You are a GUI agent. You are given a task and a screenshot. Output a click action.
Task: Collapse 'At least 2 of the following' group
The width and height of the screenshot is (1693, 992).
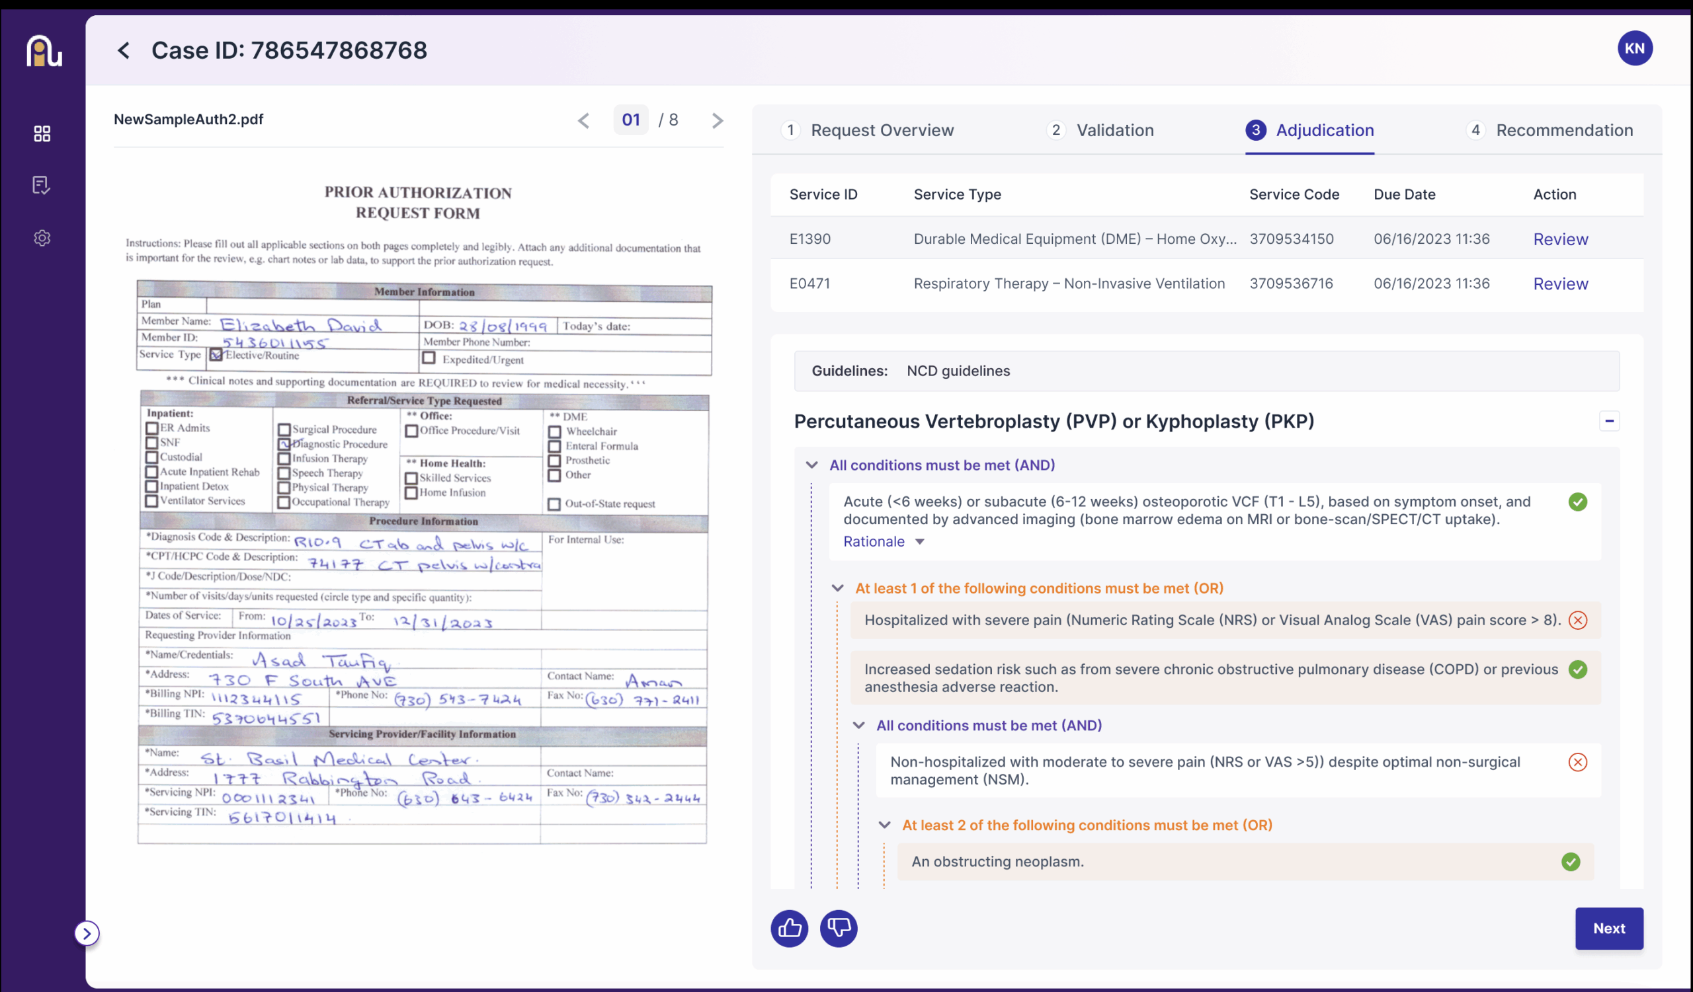pyautogui.click(x=884, y=825)
